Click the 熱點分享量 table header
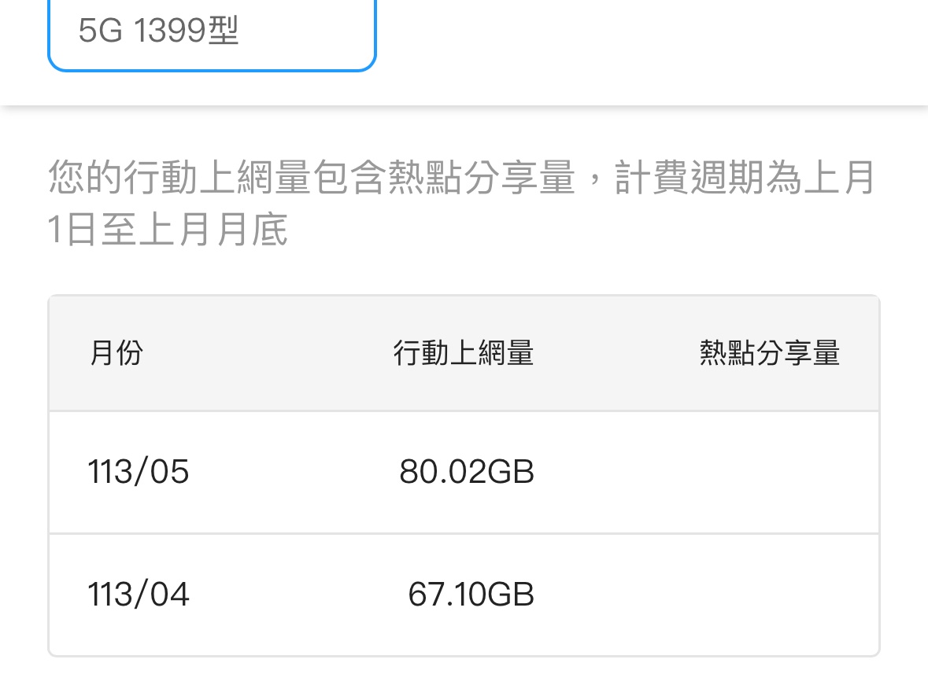Viewport: 928px width, 685px height. 769,353
